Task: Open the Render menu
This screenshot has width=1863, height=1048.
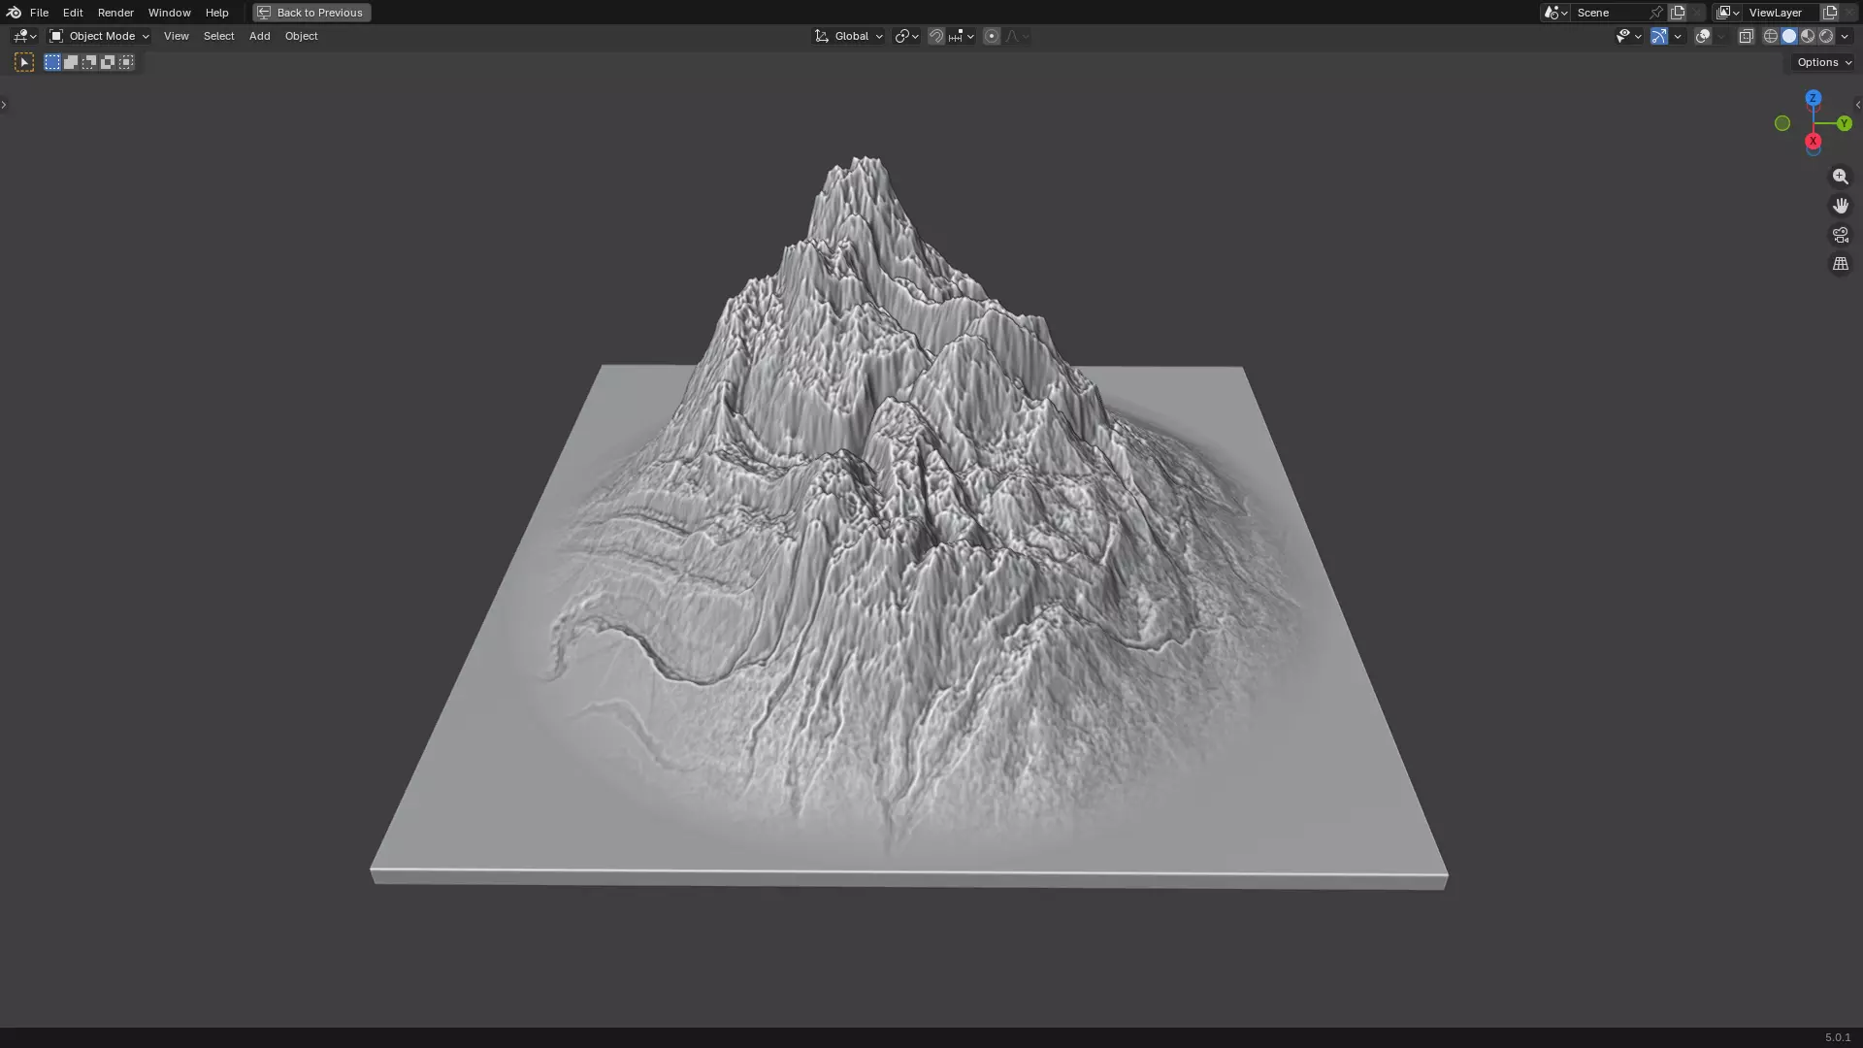Action: (x=115, y=13)
